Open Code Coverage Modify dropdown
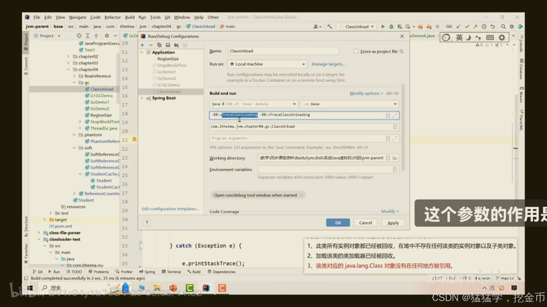Screen dimensions: 547x307 [x=390, y=211]
